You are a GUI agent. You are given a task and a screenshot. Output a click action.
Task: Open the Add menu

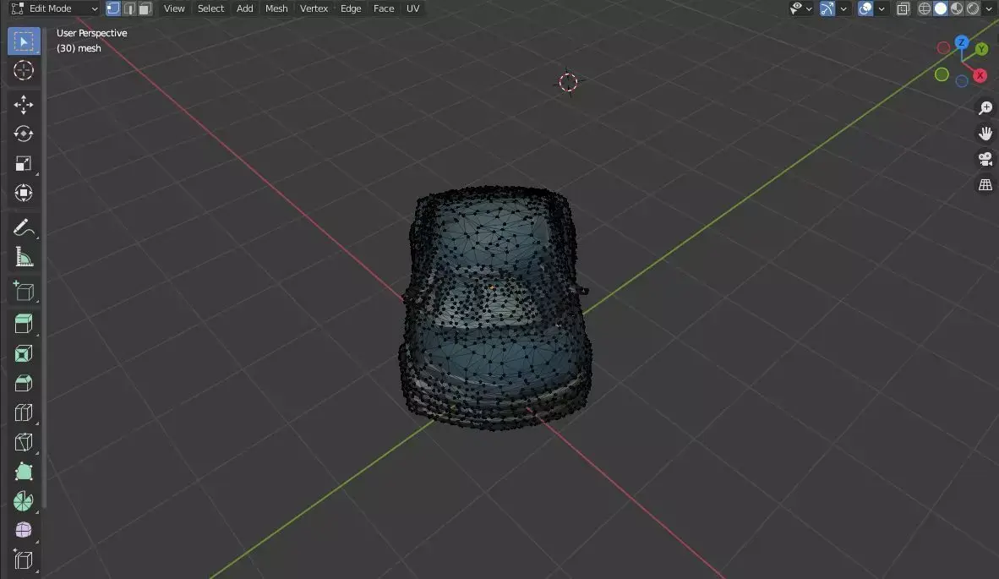(244, 8)
